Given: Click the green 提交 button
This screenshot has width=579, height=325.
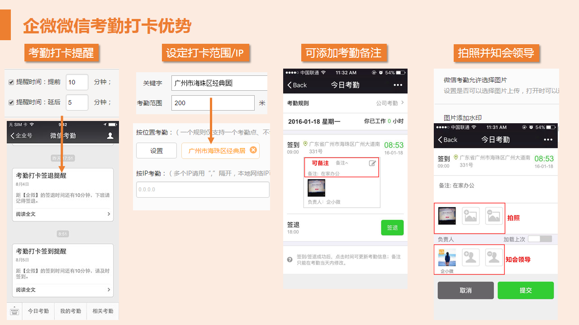Looking at the screenshot, I should coord(526,290).
